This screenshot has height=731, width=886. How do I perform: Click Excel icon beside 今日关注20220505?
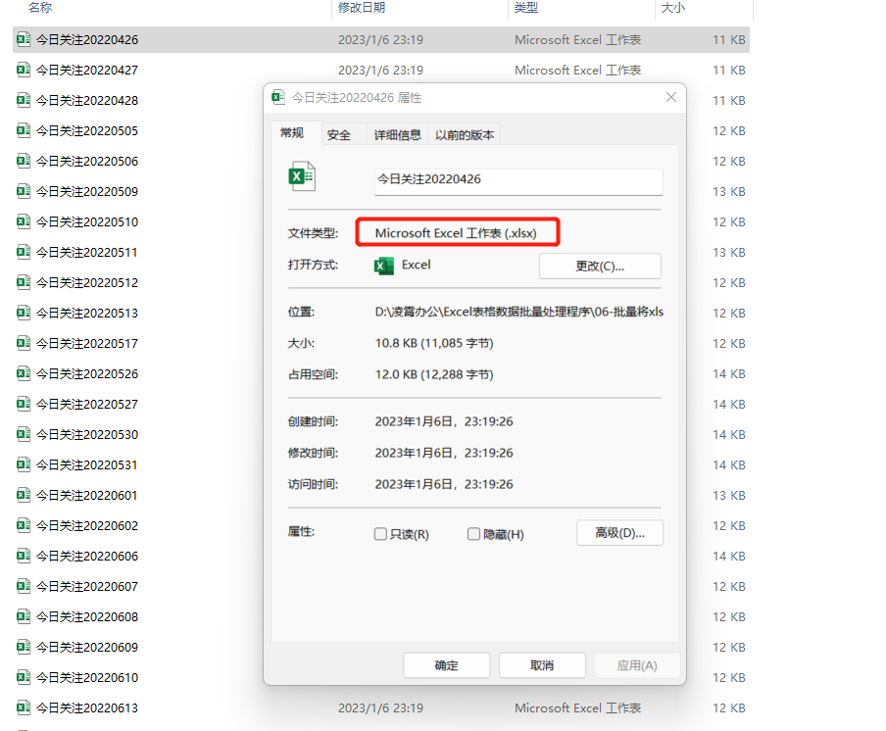pyautogui.click(x=24, y=131)
